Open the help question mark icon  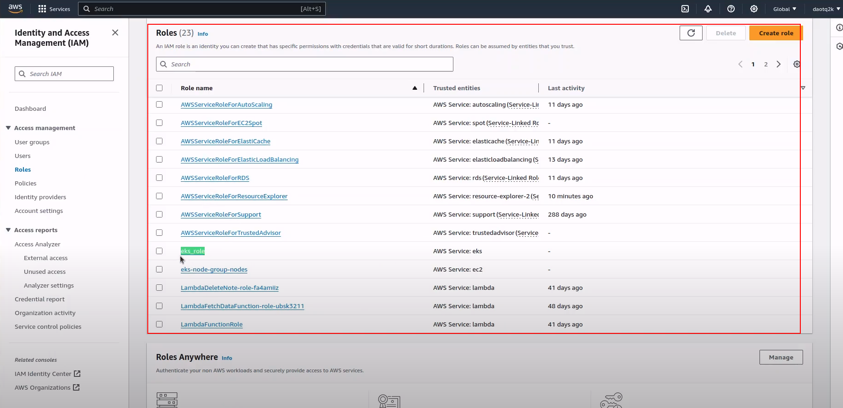coord(731,9)
